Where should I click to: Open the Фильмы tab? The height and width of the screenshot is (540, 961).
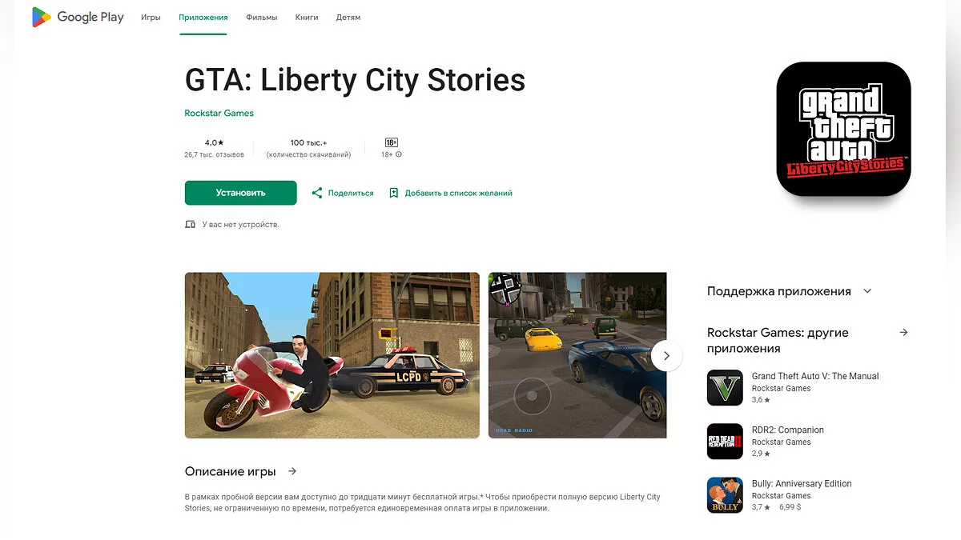click(x=262, y=17)
